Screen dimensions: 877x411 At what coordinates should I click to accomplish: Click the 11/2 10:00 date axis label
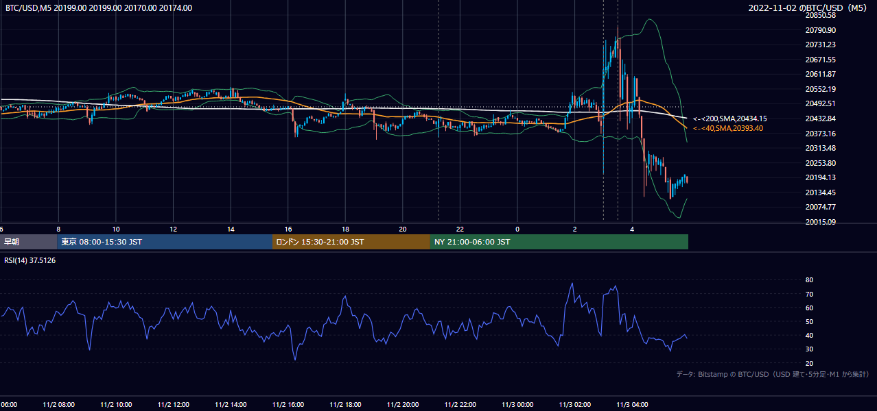click(116, 405)
